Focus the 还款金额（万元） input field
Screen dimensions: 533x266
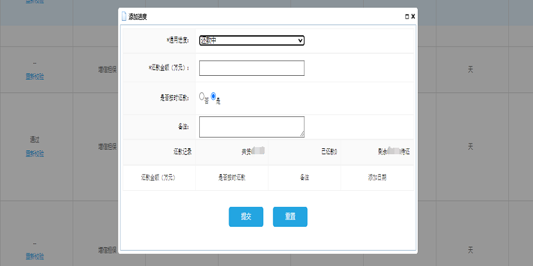251,68
